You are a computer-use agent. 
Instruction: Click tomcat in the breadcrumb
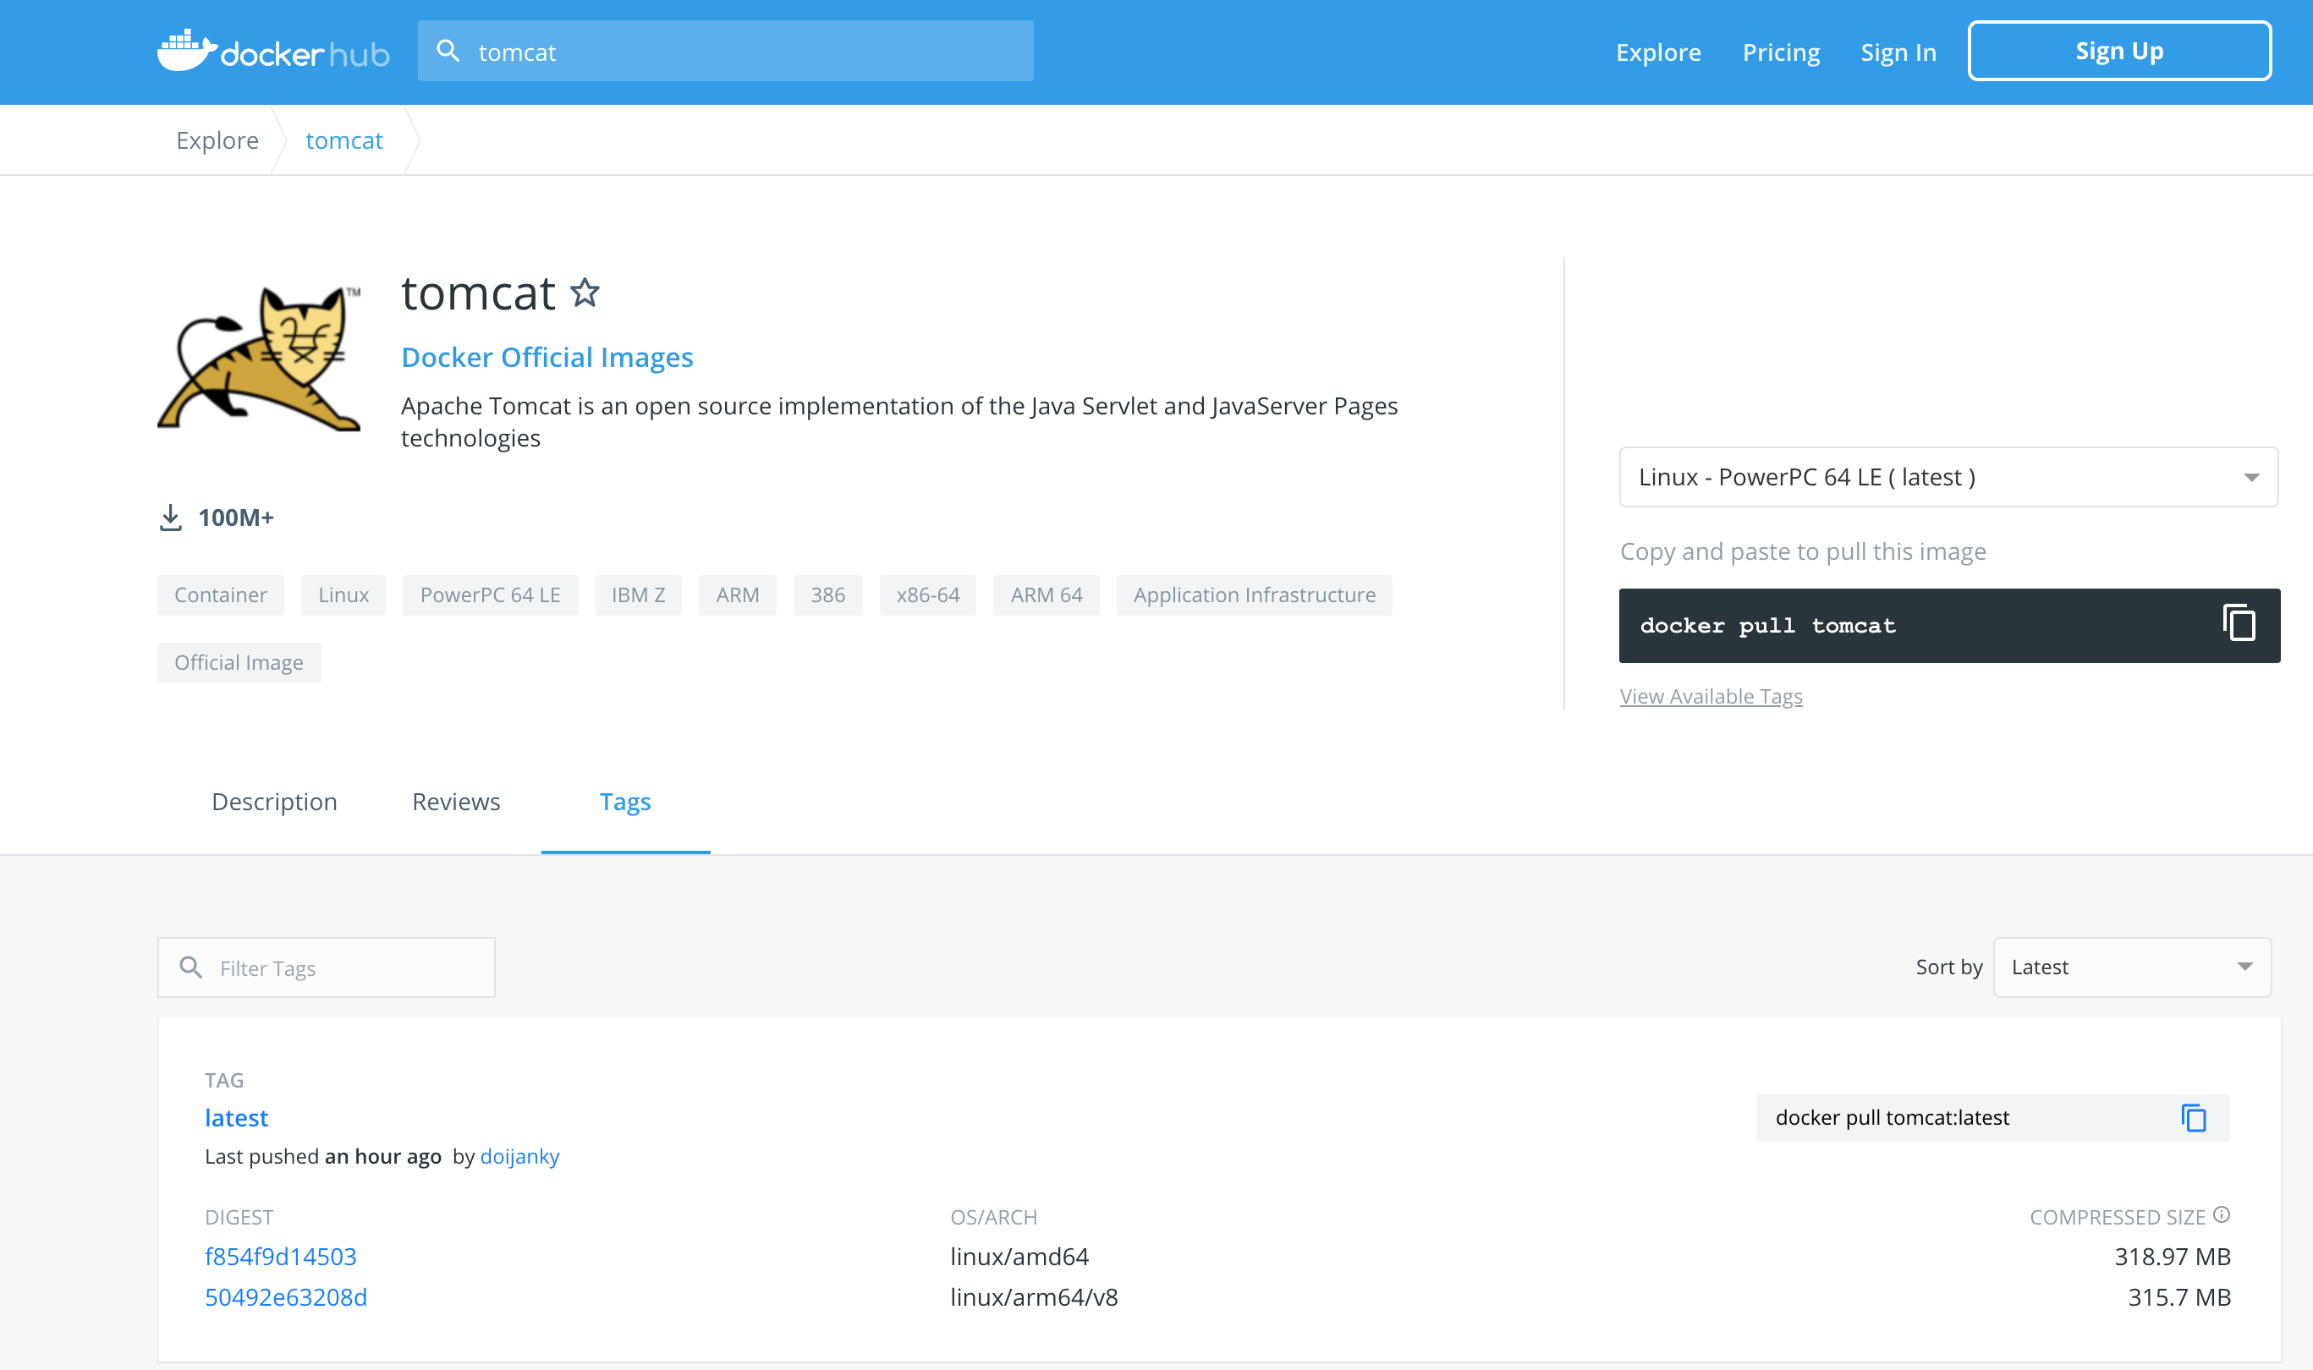tap(344, 140)
